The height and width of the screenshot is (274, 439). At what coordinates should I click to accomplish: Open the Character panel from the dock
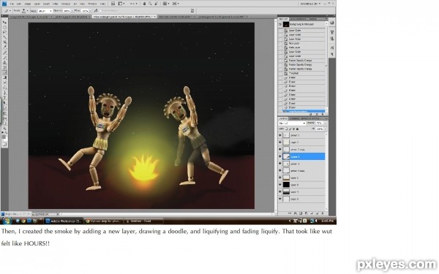click(332, 47)
